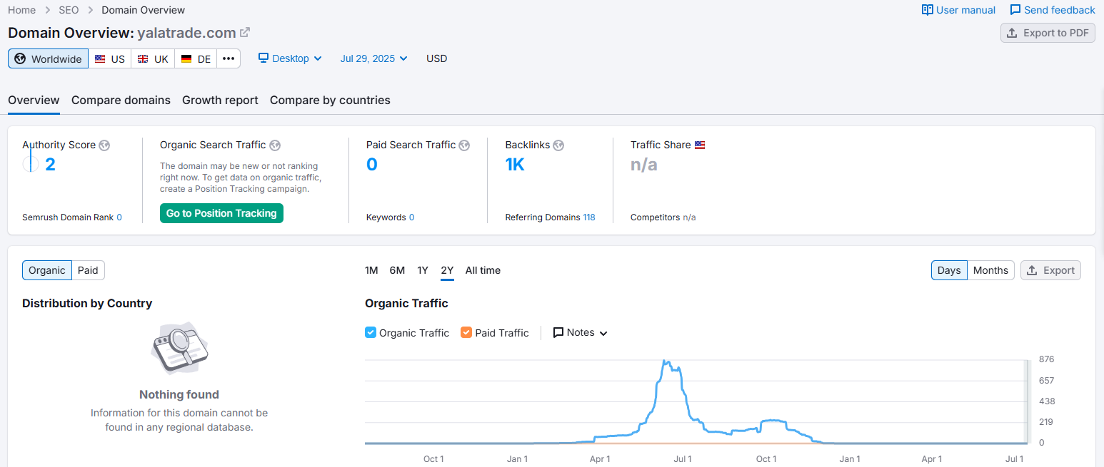Click the Semrush Domain Rank 0 value
Image resolution: width=1104 pixels, height=467 pixels.
click(119, 217)
